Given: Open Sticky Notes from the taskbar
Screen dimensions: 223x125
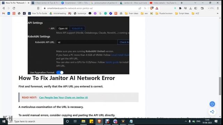Looking at the screenshot, I should tap(91, 122).
